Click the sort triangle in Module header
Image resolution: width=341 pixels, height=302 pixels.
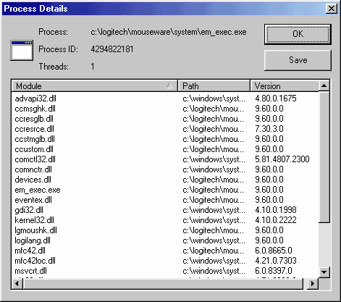(169, 85)
